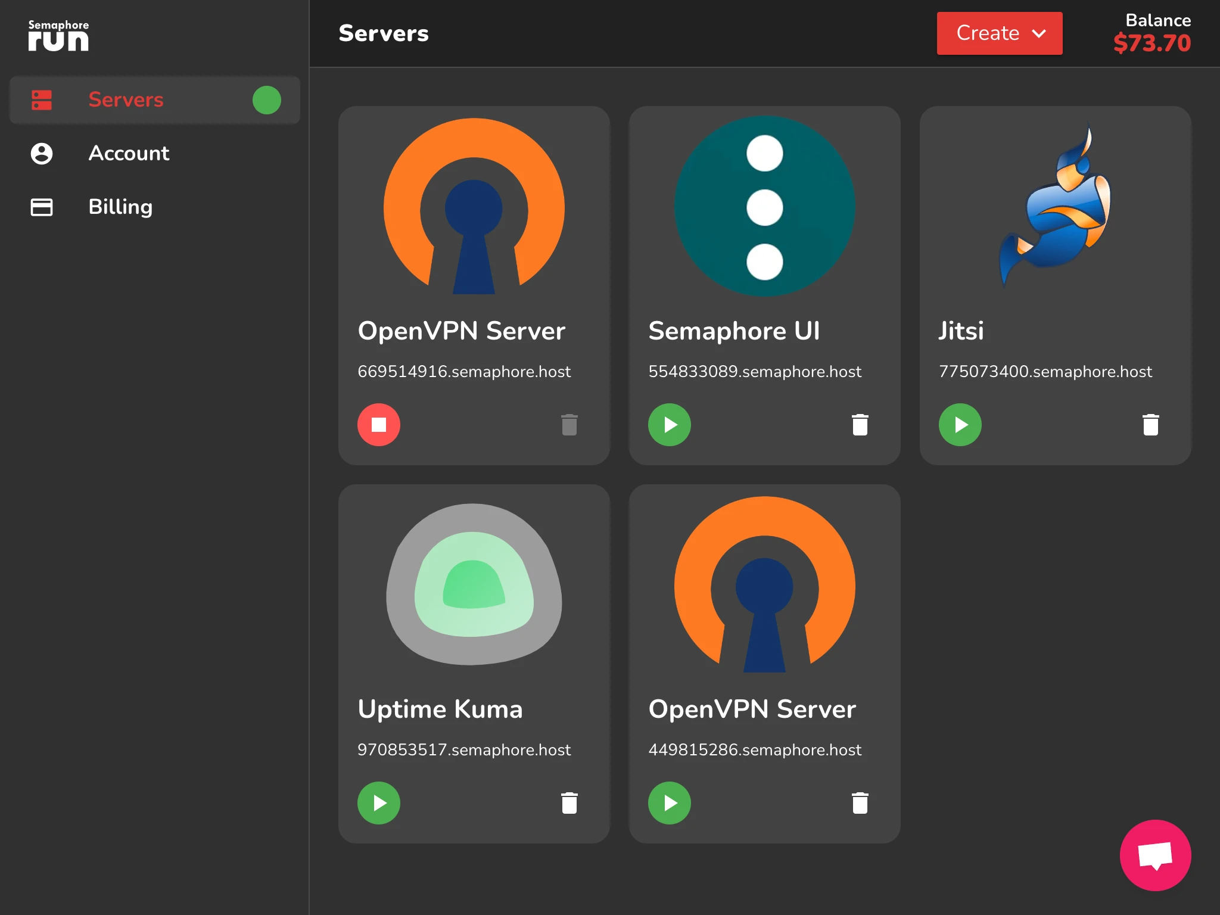
Task: Click the Uptime Kuma title text
Action: click(440, 709)
